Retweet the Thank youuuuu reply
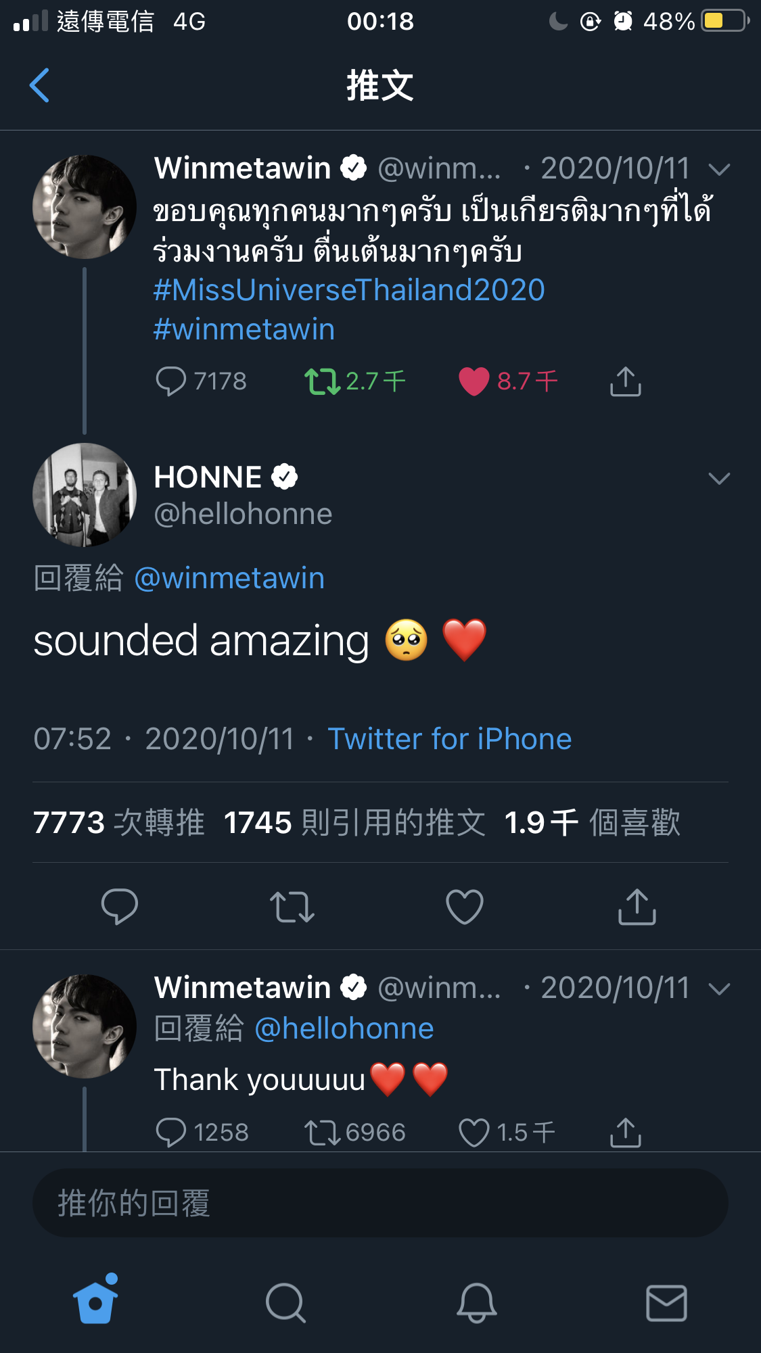Screen dimensions: 761x1353 coord(323,1133)
